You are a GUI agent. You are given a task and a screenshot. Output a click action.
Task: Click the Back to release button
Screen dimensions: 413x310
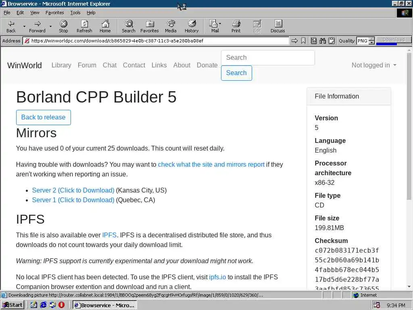pos(44,117)
